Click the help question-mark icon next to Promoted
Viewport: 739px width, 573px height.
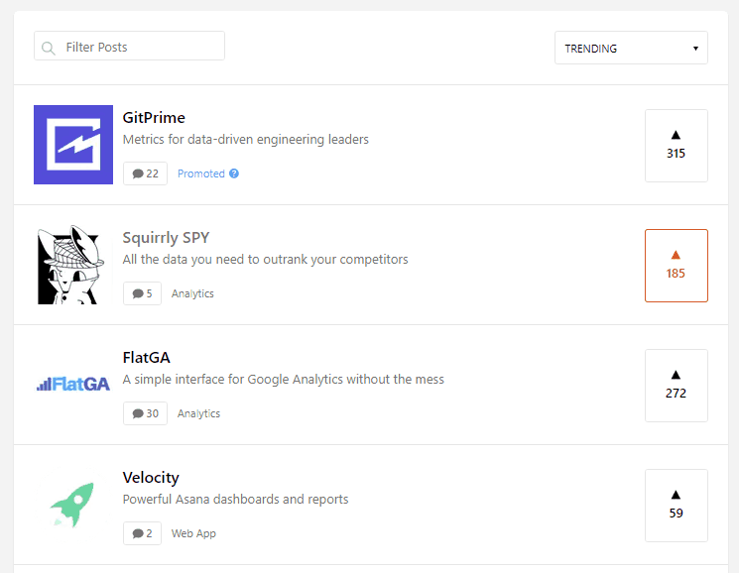coord(234,173)
